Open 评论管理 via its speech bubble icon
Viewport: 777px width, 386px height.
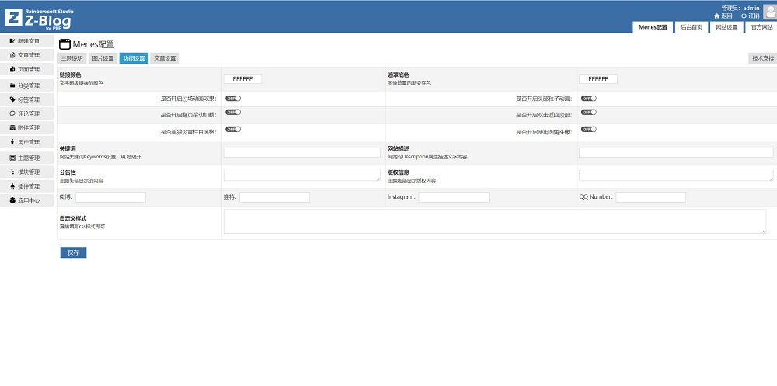(x=12, y=113)
